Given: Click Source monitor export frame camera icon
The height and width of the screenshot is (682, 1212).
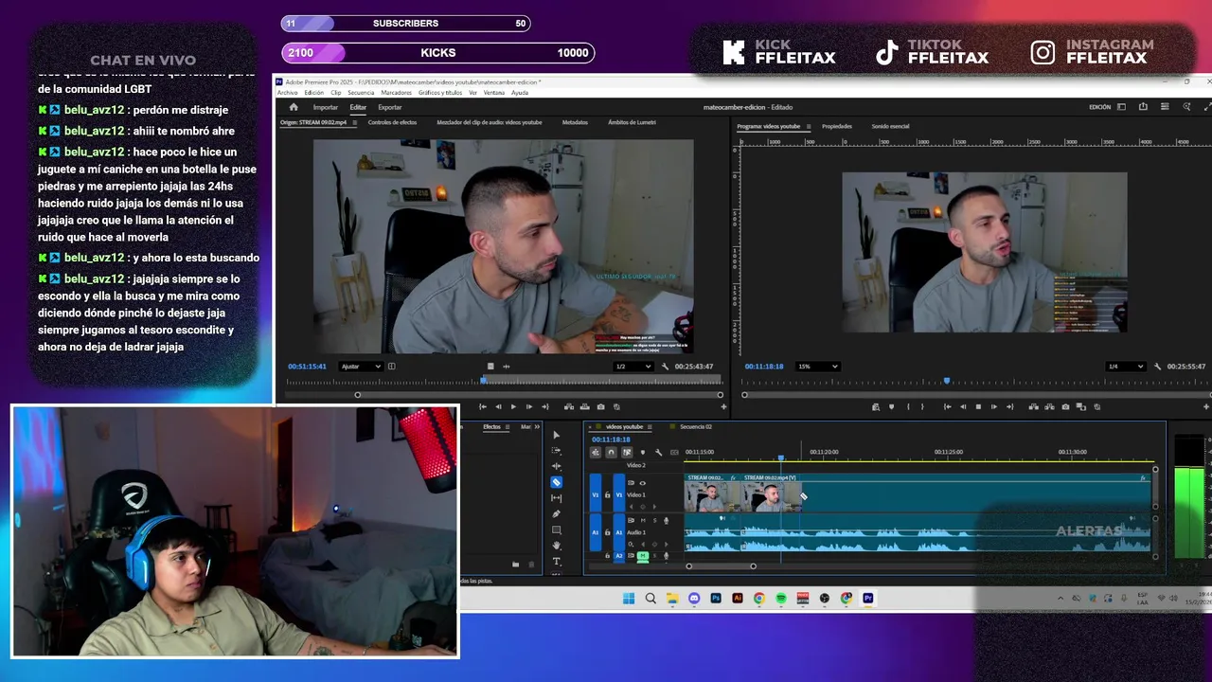Looking at the screenshot, I should pos(600,407).
